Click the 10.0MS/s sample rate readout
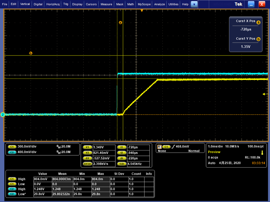This screenshot has height=202, width=270. click(232, 147)
